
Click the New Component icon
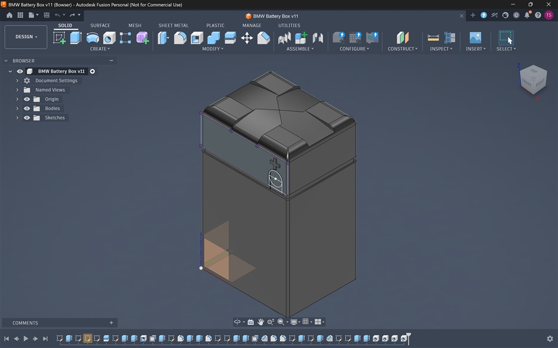point(301,38)
